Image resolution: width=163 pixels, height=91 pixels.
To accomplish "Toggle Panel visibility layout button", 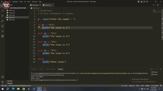I will tap(142, 2).
